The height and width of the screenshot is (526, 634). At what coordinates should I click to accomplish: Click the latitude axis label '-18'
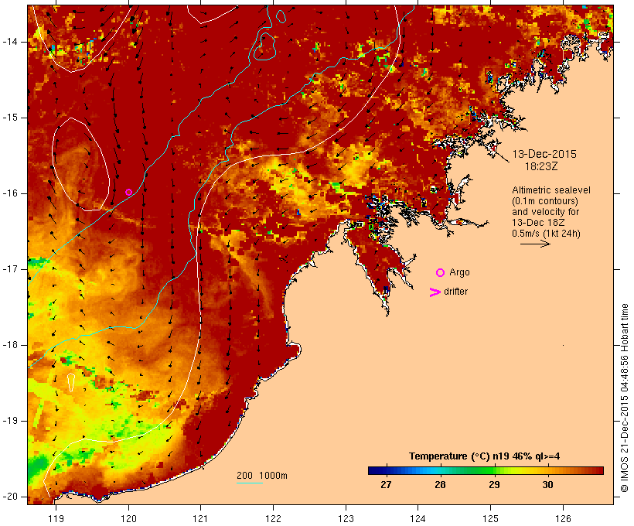[10, 345]
